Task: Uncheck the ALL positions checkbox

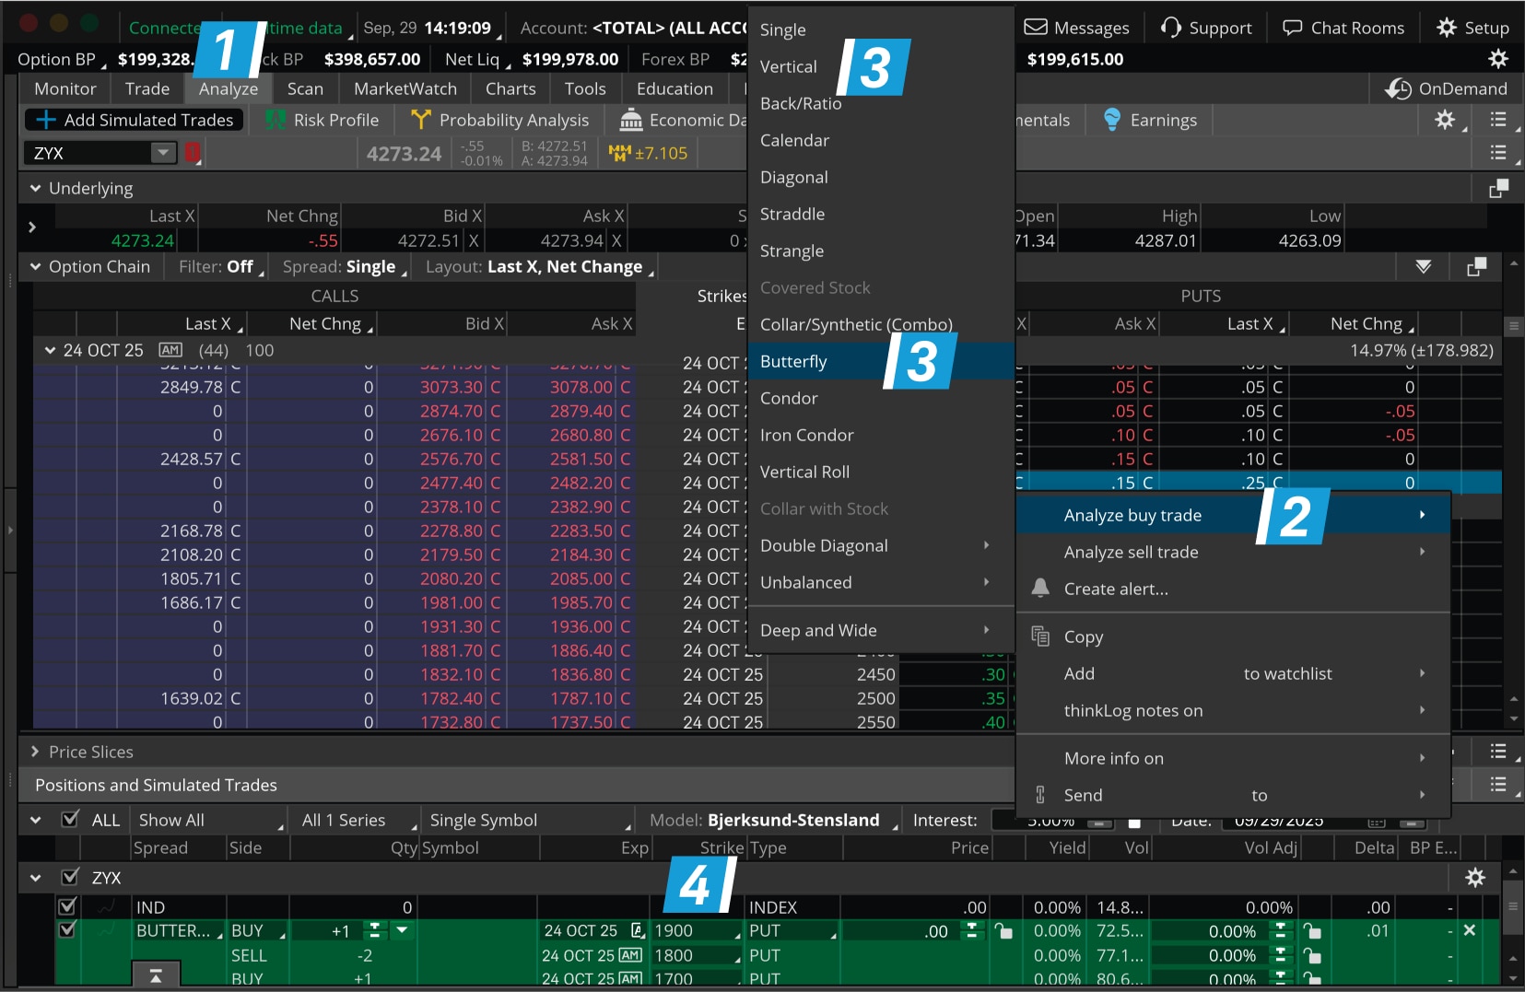Action: 70,820
